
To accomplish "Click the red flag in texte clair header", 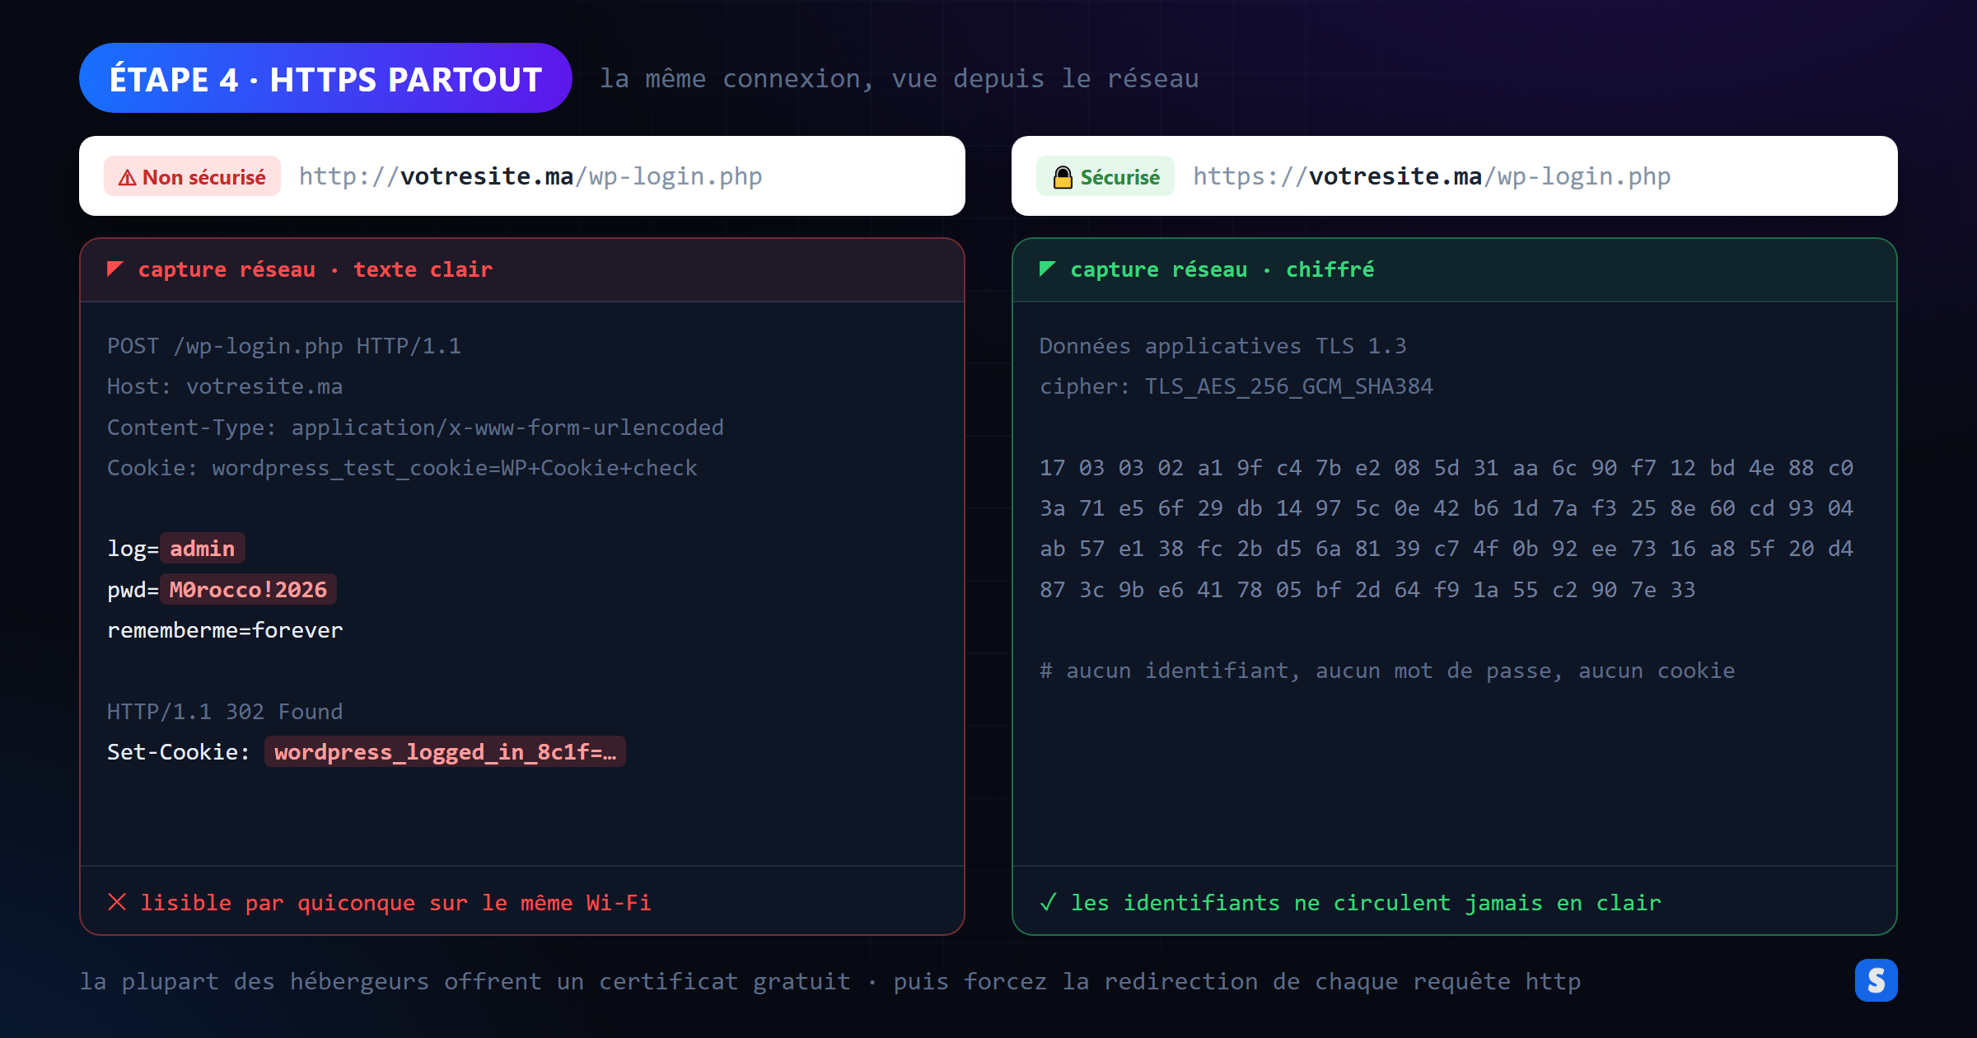I will click(x=115, y=269).
